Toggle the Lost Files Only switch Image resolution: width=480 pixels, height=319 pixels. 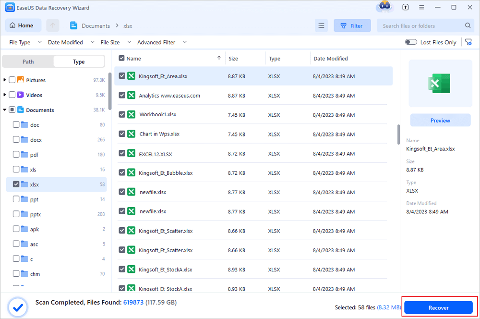[x=411, y=42]
